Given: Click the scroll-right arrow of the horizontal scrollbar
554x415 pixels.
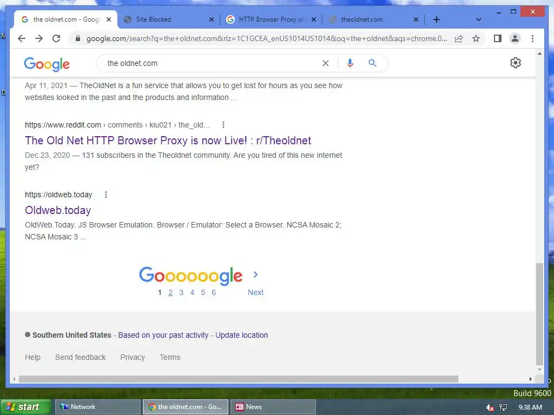Looking at the screenshot, I should (x=530, y=379).
